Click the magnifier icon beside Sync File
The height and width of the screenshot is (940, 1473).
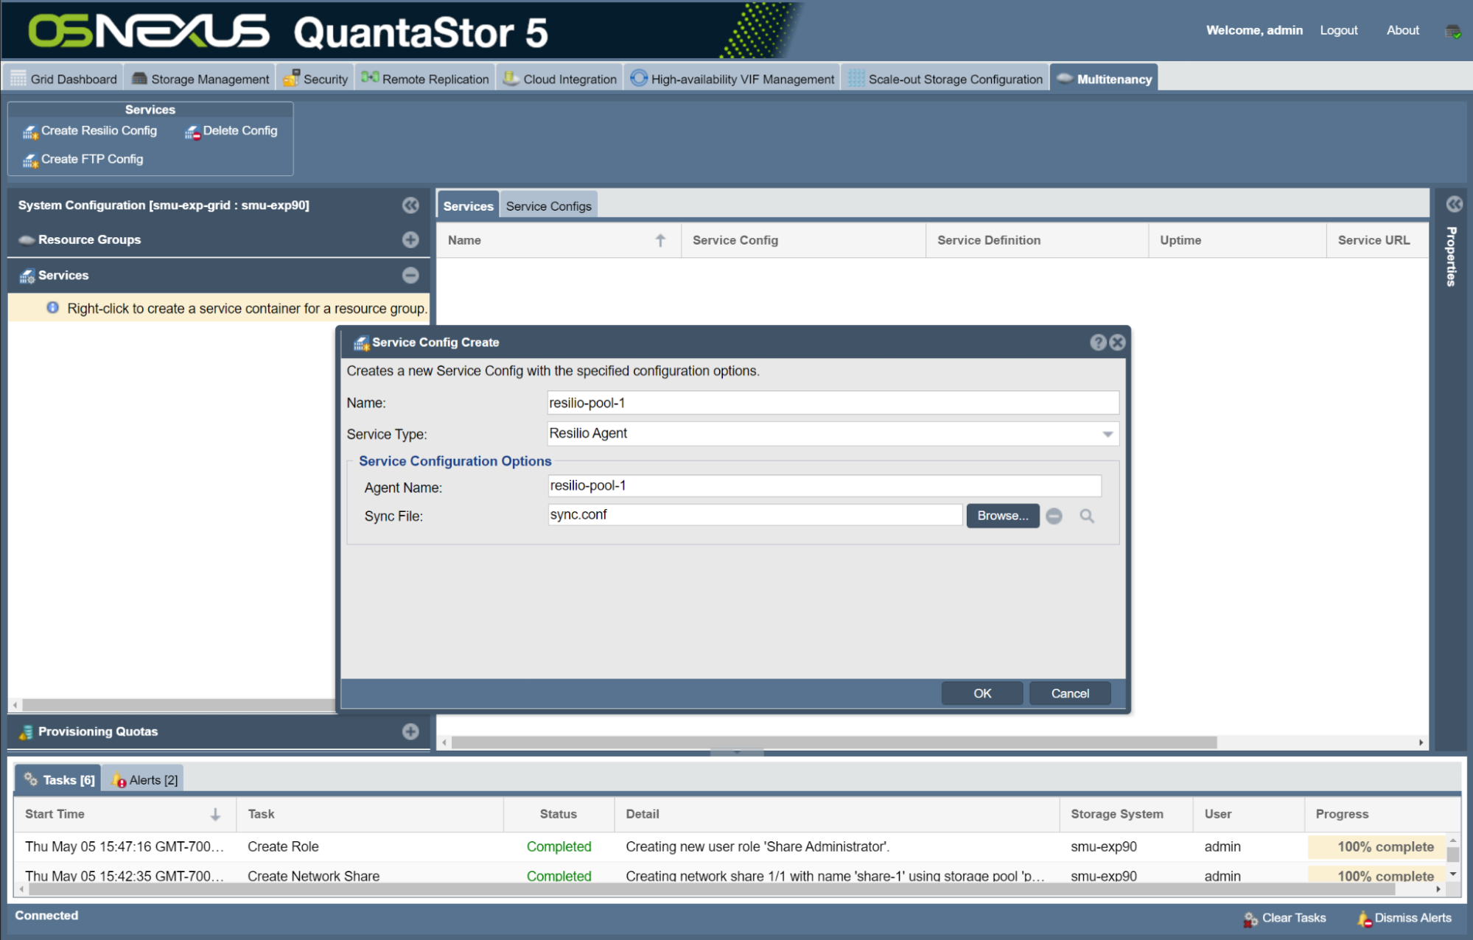pyautogui.click(x=1087, y=516)
